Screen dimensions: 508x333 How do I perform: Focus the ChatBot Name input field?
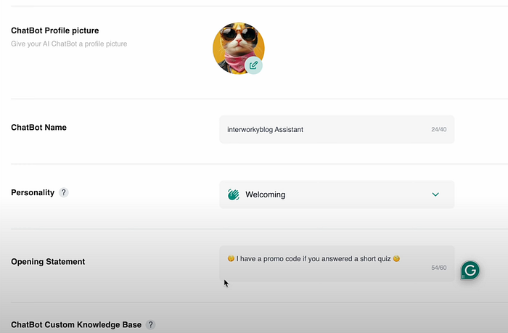pyautogui.click(x=337, y=129)
